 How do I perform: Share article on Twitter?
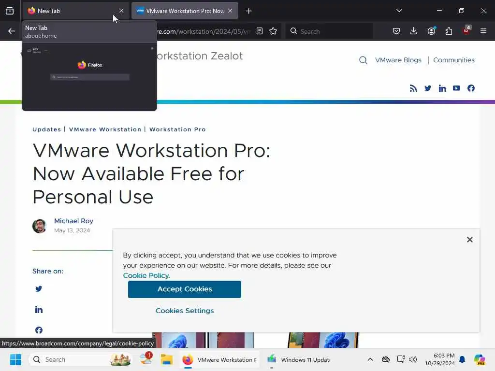[39, 289]
